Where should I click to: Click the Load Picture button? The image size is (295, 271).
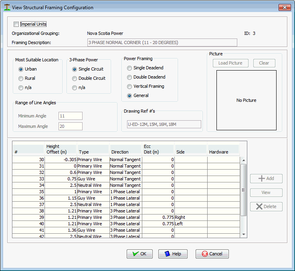pyautogui.click(x=230, y=63)
